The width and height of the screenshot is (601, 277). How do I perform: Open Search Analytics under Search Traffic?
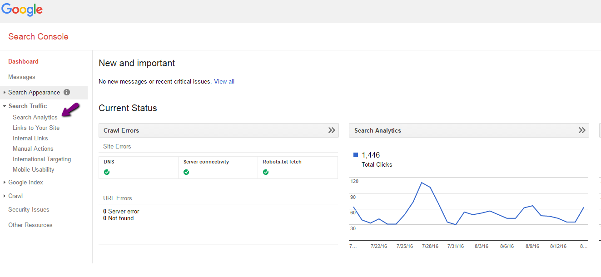point(35,117)
